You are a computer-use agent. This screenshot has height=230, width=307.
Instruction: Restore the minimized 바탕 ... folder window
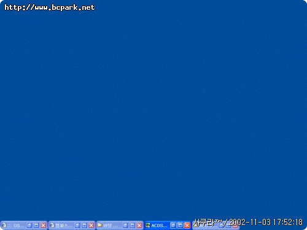tap(125, 225)
